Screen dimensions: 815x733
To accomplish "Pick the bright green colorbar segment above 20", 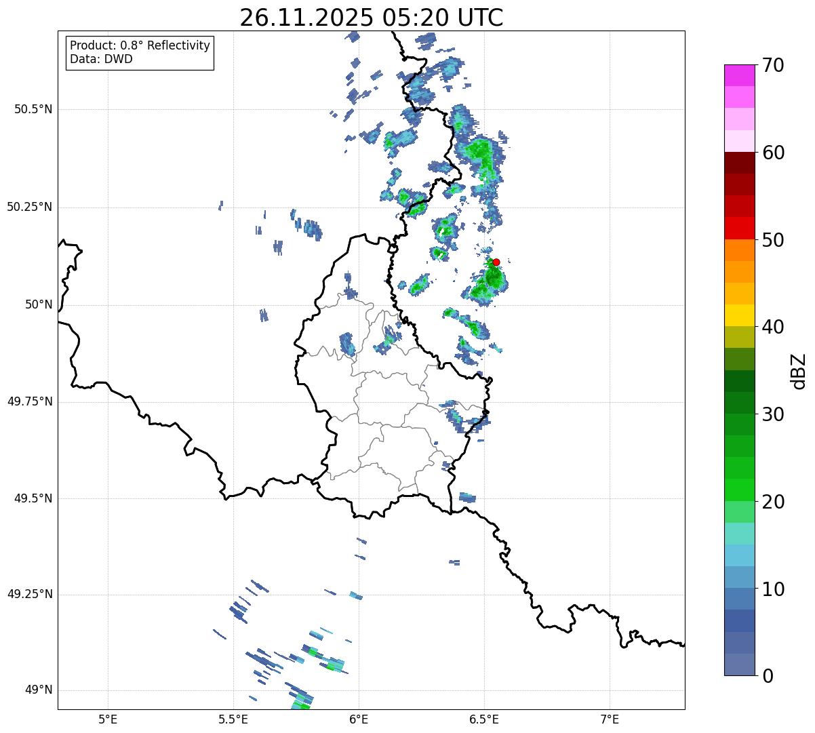I will tap(740, 490).
